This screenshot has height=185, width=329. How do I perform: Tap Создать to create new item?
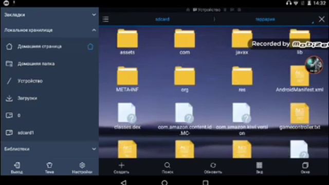click(x=121, y=168)
